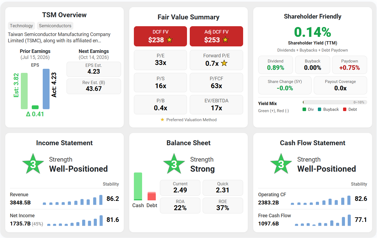Click the Net Income 1735.7B value
This screenshot has height=238, width=377.
(20, 224)
